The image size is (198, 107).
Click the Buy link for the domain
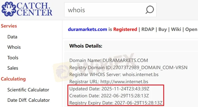tap(163, 29)
